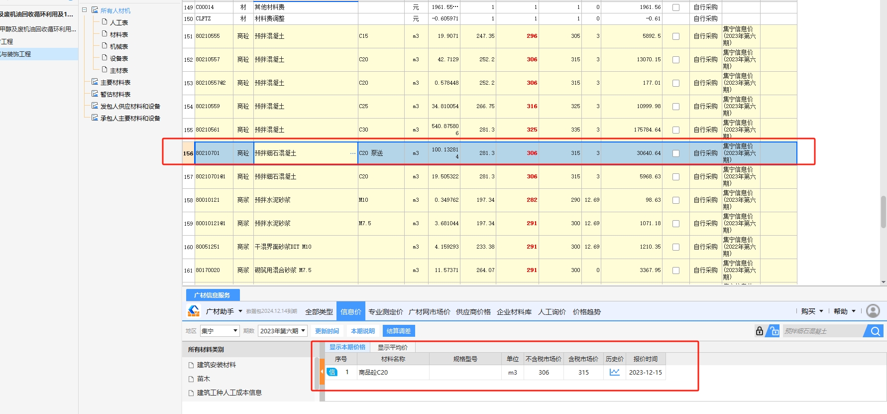Tick checkbox for row 155 C30 concrete
887x414 pixels.
(676, 130)
